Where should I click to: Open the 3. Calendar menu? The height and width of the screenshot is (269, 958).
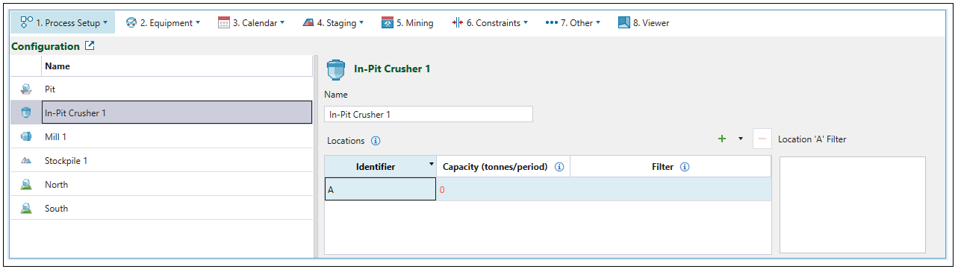tap(252, 22)
